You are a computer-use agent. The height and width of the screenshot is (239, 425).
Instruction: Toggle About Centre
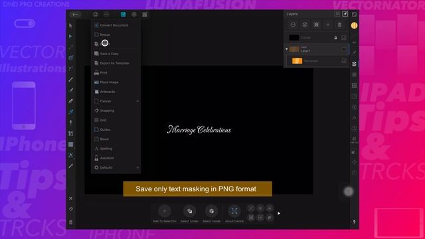(234, 214)
